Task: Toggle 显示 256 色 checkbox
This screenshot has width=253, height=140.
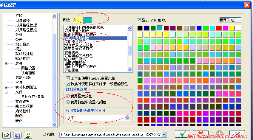Action: tap(139, 20)
